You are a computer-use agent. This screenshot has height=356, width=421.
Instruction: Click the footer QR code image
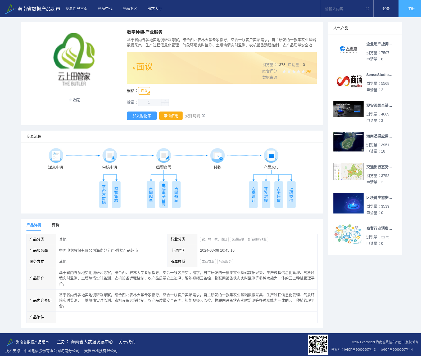318,345
